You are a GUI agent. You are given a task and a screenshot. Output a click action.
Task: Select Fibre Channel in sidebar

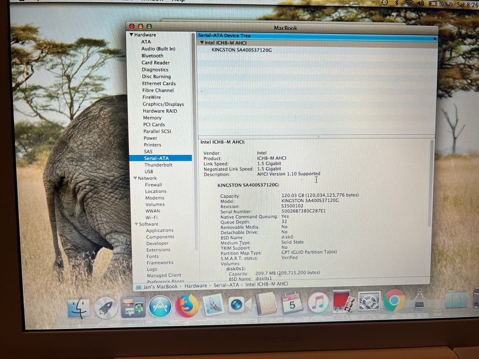click(158, 90)
